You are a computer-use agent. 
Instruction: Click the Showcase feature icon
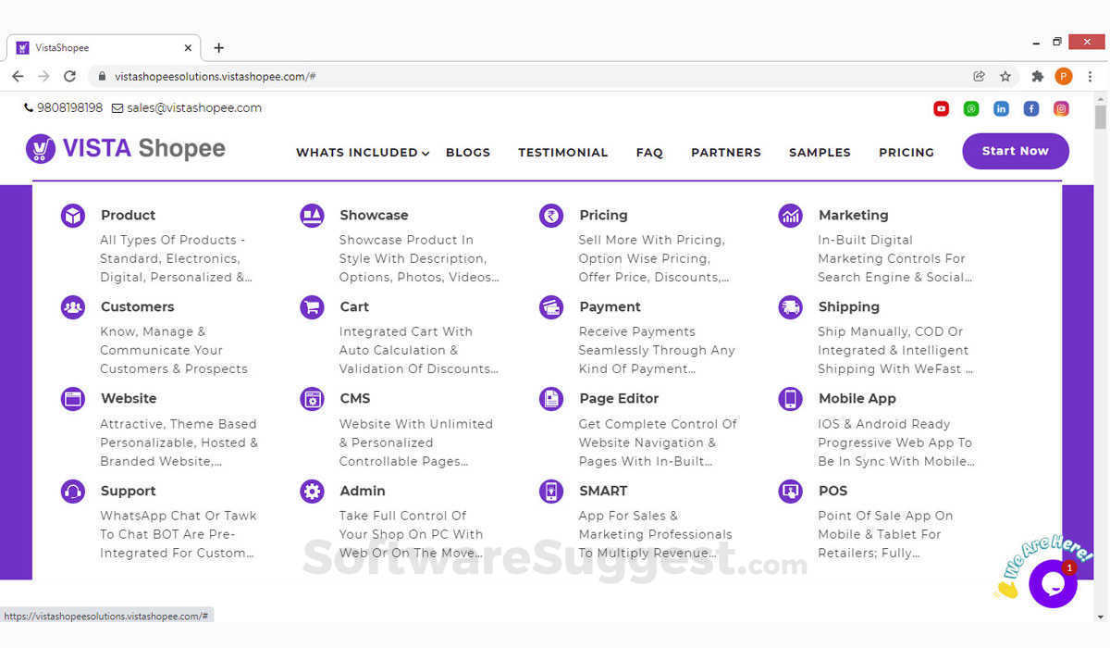[312, 215]
